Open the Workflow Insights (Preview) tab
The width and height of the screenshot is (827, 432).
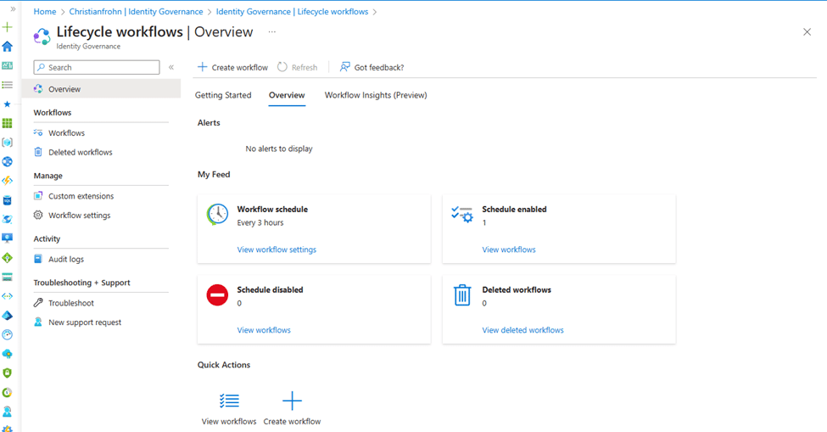pos(376,95)
